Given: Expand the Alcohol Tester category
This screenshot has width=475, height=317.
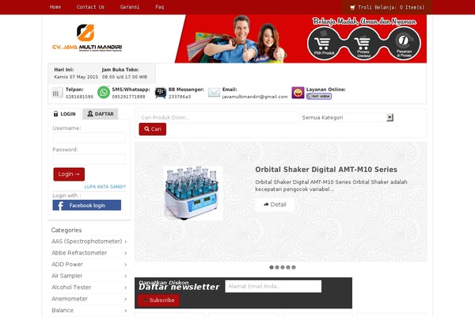Looking at the screenshot, I should [89, 288].
